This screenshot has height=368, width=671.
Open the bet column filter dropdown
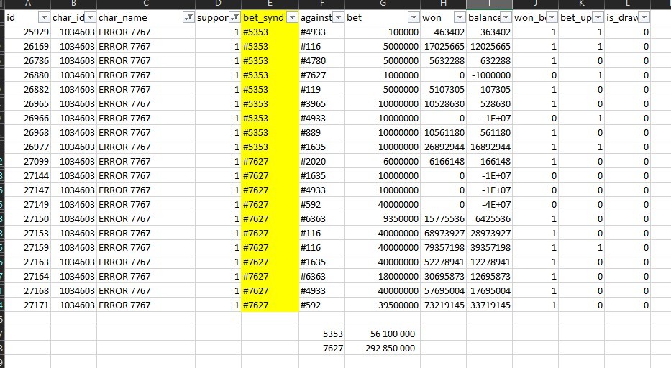pos(414,17)
